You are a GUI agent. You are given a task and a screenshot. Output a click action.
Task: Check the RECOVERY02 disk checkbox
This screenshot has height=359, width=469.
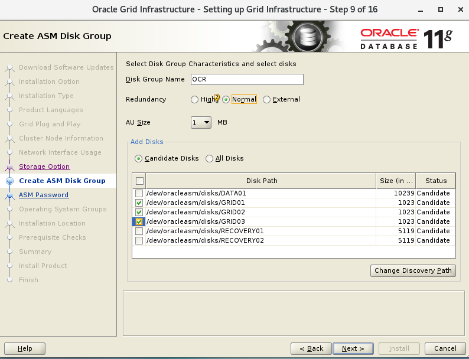[x=139, y=241]
